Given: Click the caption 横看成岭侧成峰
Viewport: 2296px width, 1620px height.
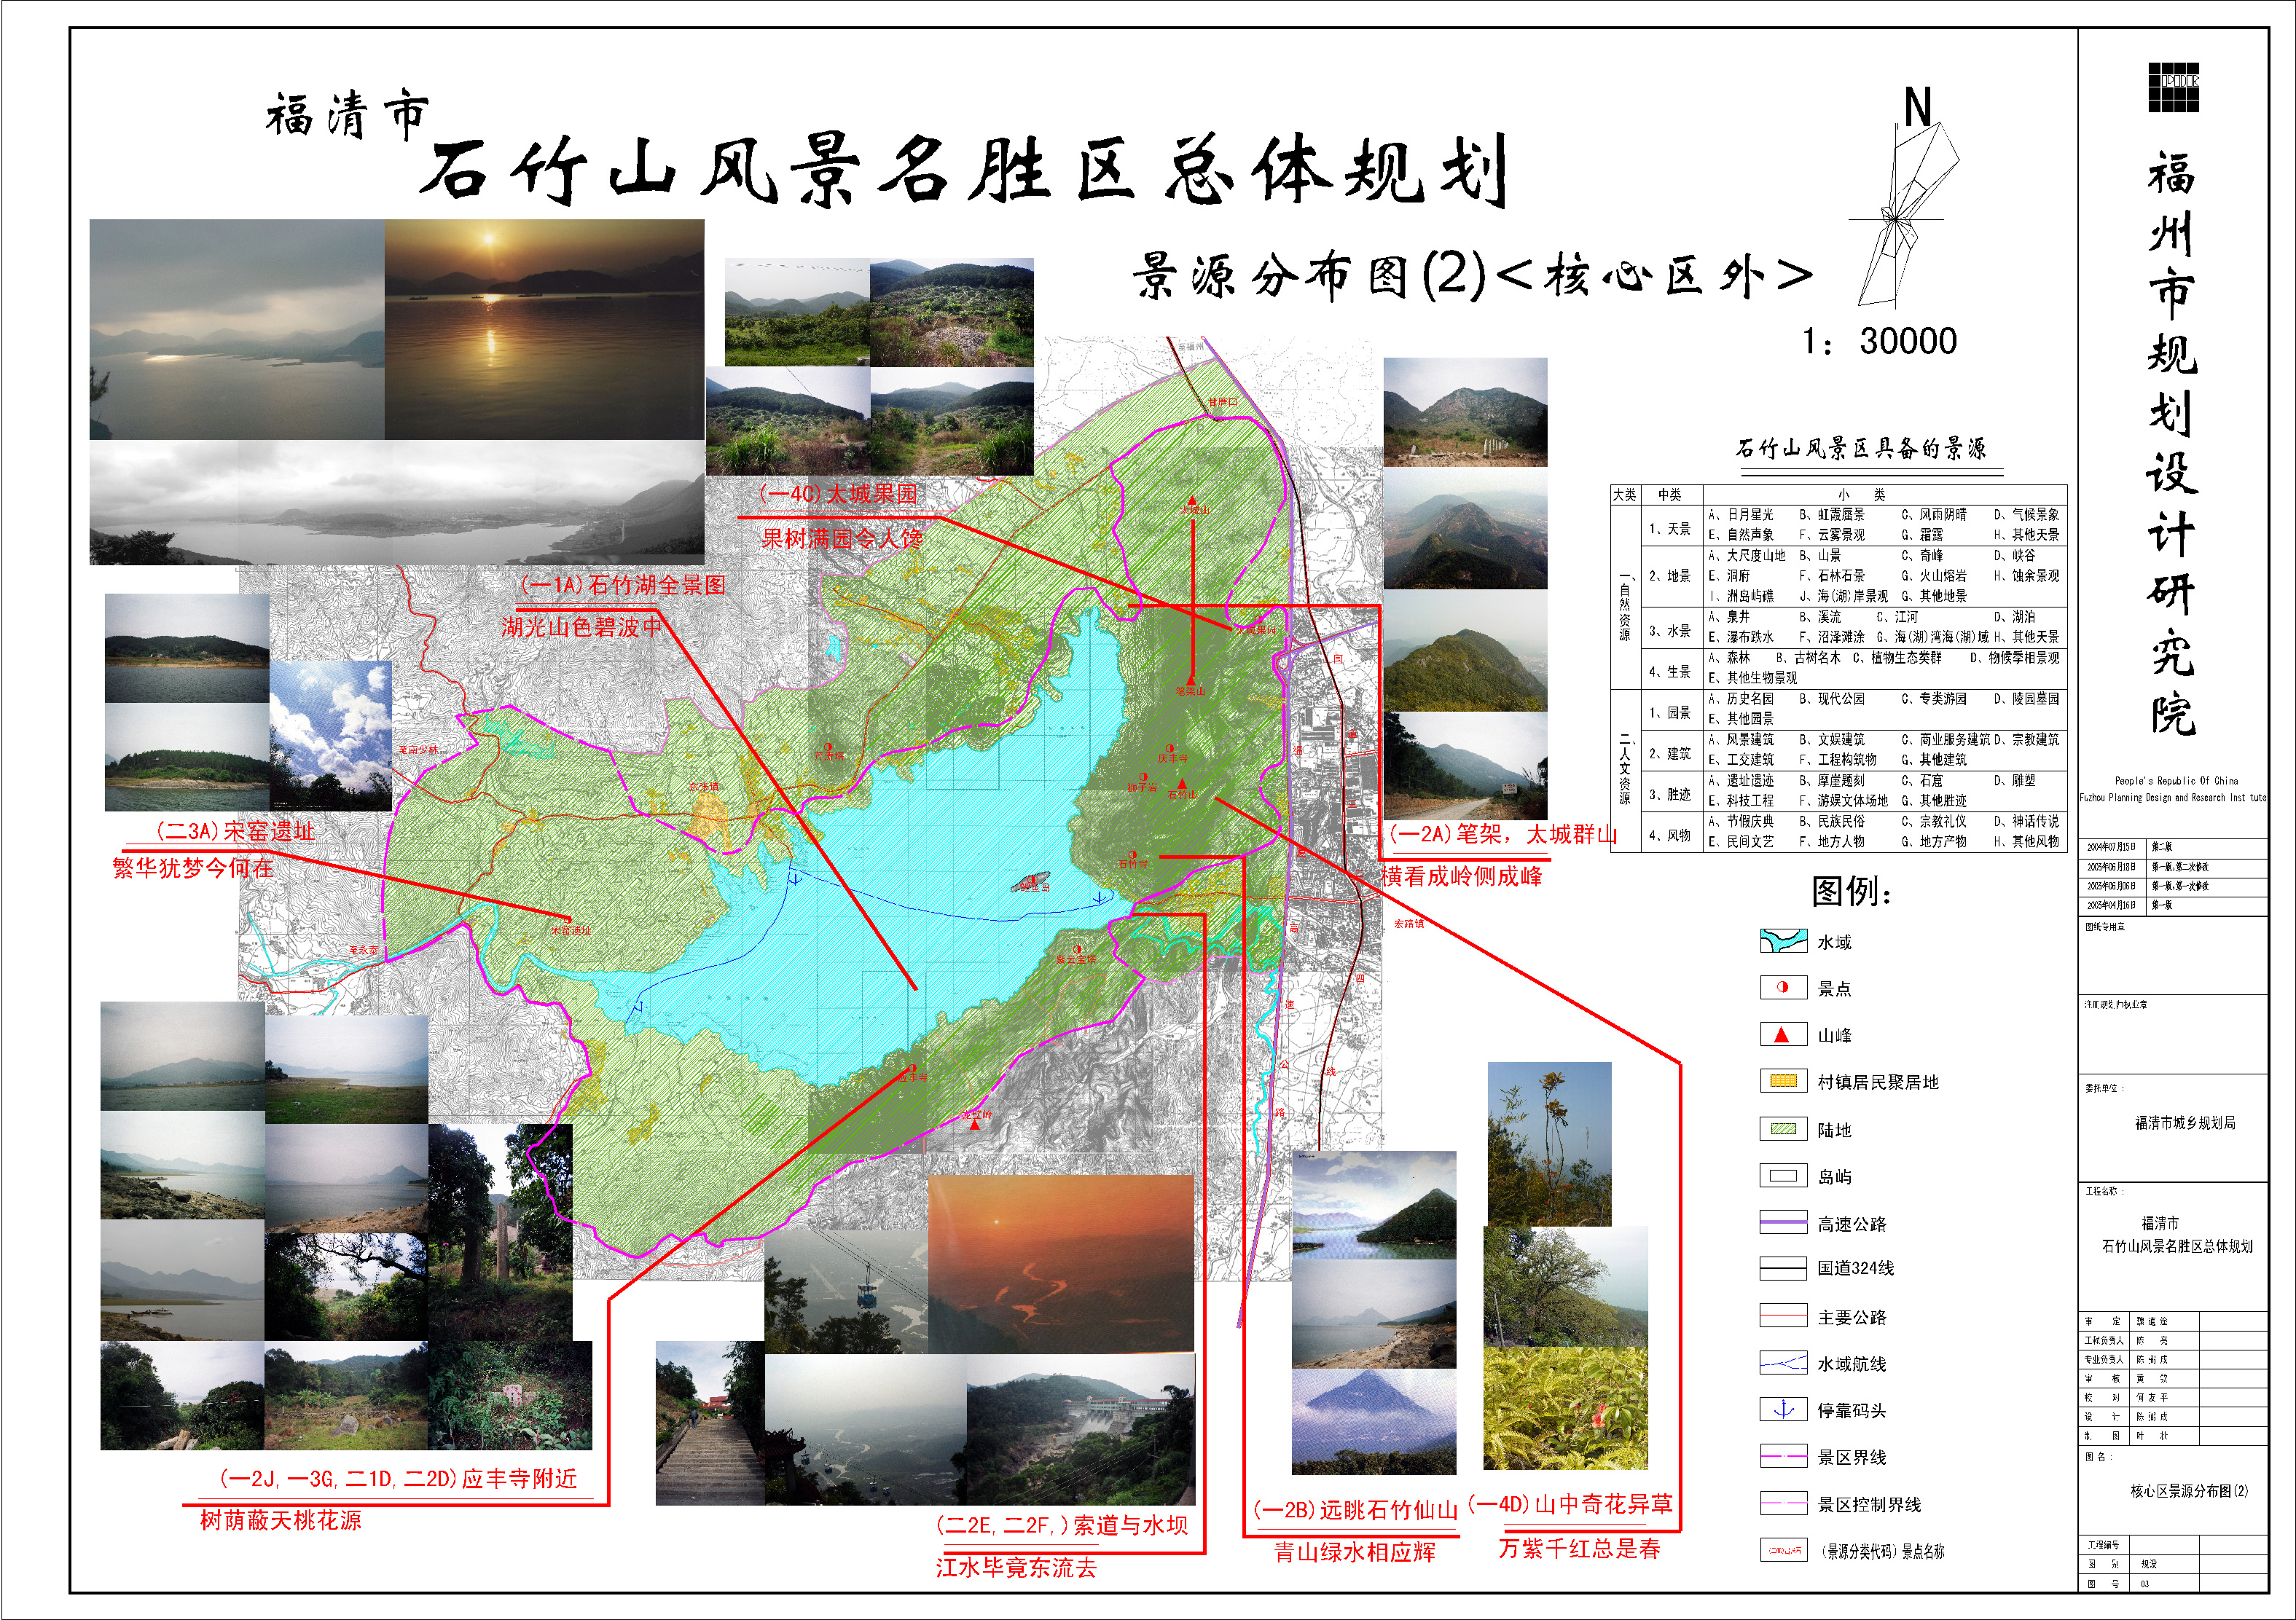Looking at the screenshot, I should pyautogui.click(x=1463, y=876).
